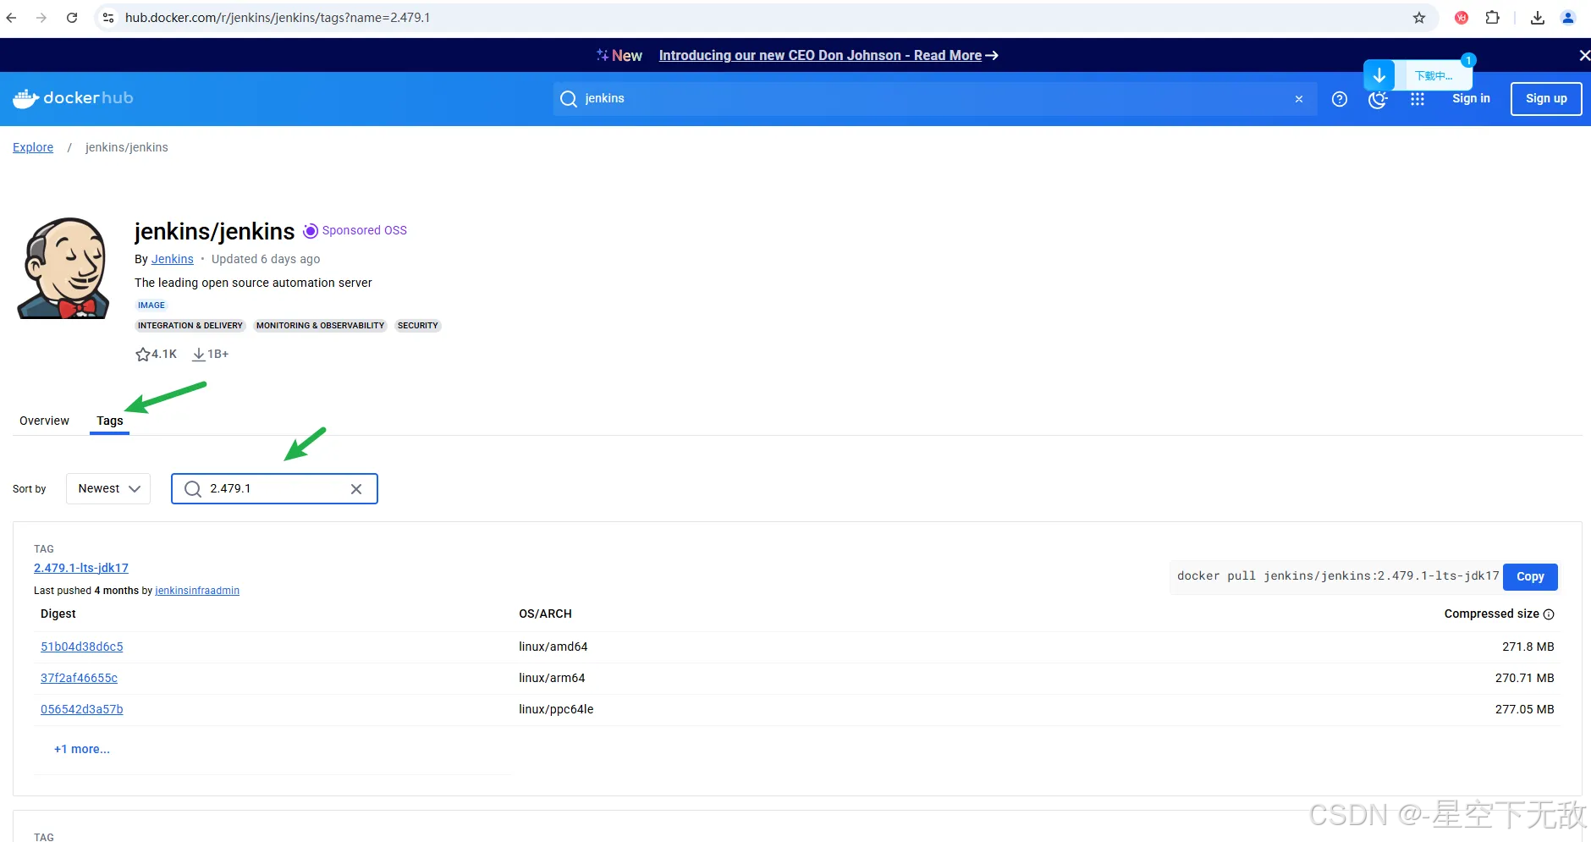Click the docker pull command text

click(1338, 576)
